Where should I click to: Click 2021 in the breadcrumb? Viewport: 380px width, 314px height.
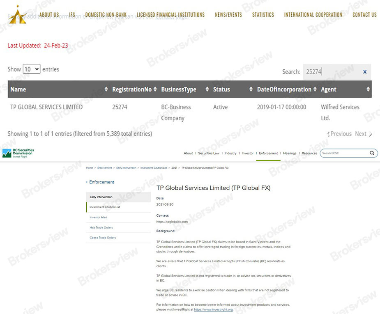174,168
